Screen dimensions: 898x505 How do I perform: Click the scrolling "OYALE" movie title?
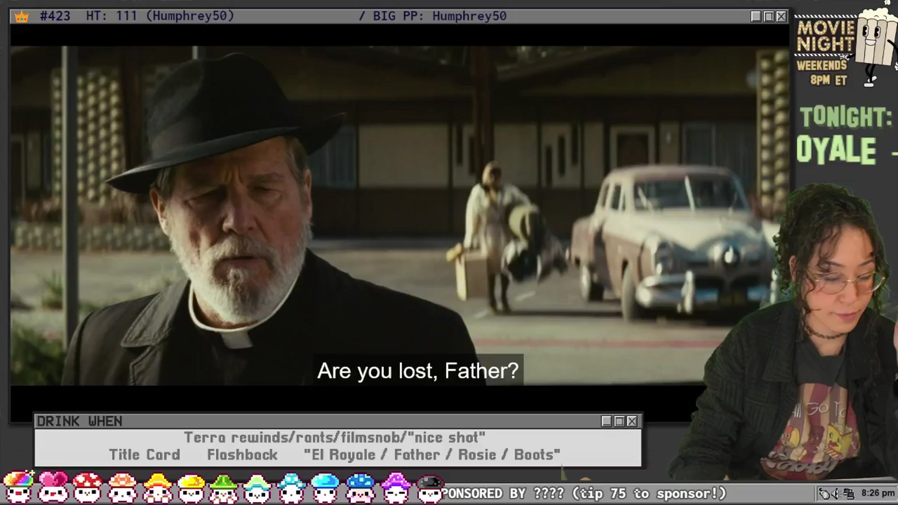836,150
